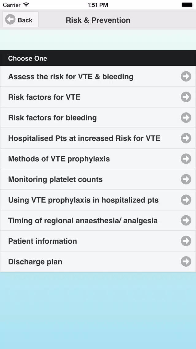This screenshot has width=196, height=349.
Task: Open Assess the risk for VTE & bleeding
Action: (98, 76)
